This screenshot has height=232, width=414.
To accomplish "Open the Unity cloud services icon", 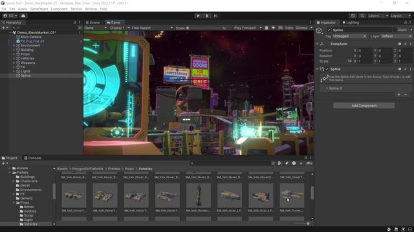I will [23, 15].
